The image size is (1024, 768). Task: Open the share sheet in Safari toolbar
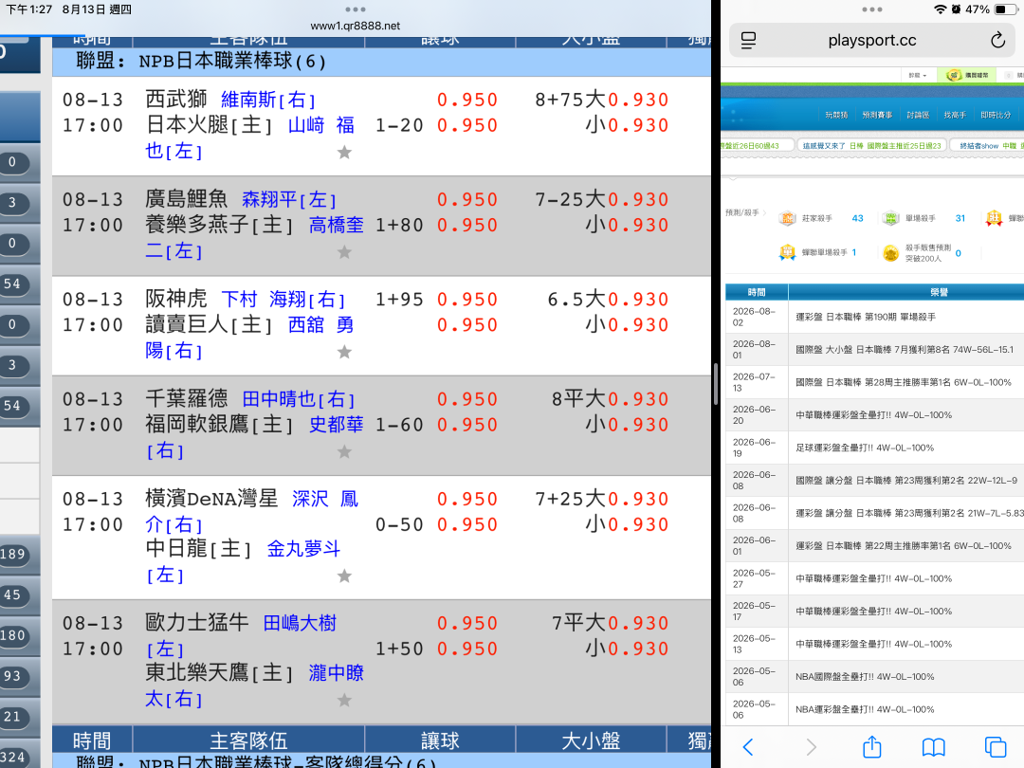pos(872,746)
